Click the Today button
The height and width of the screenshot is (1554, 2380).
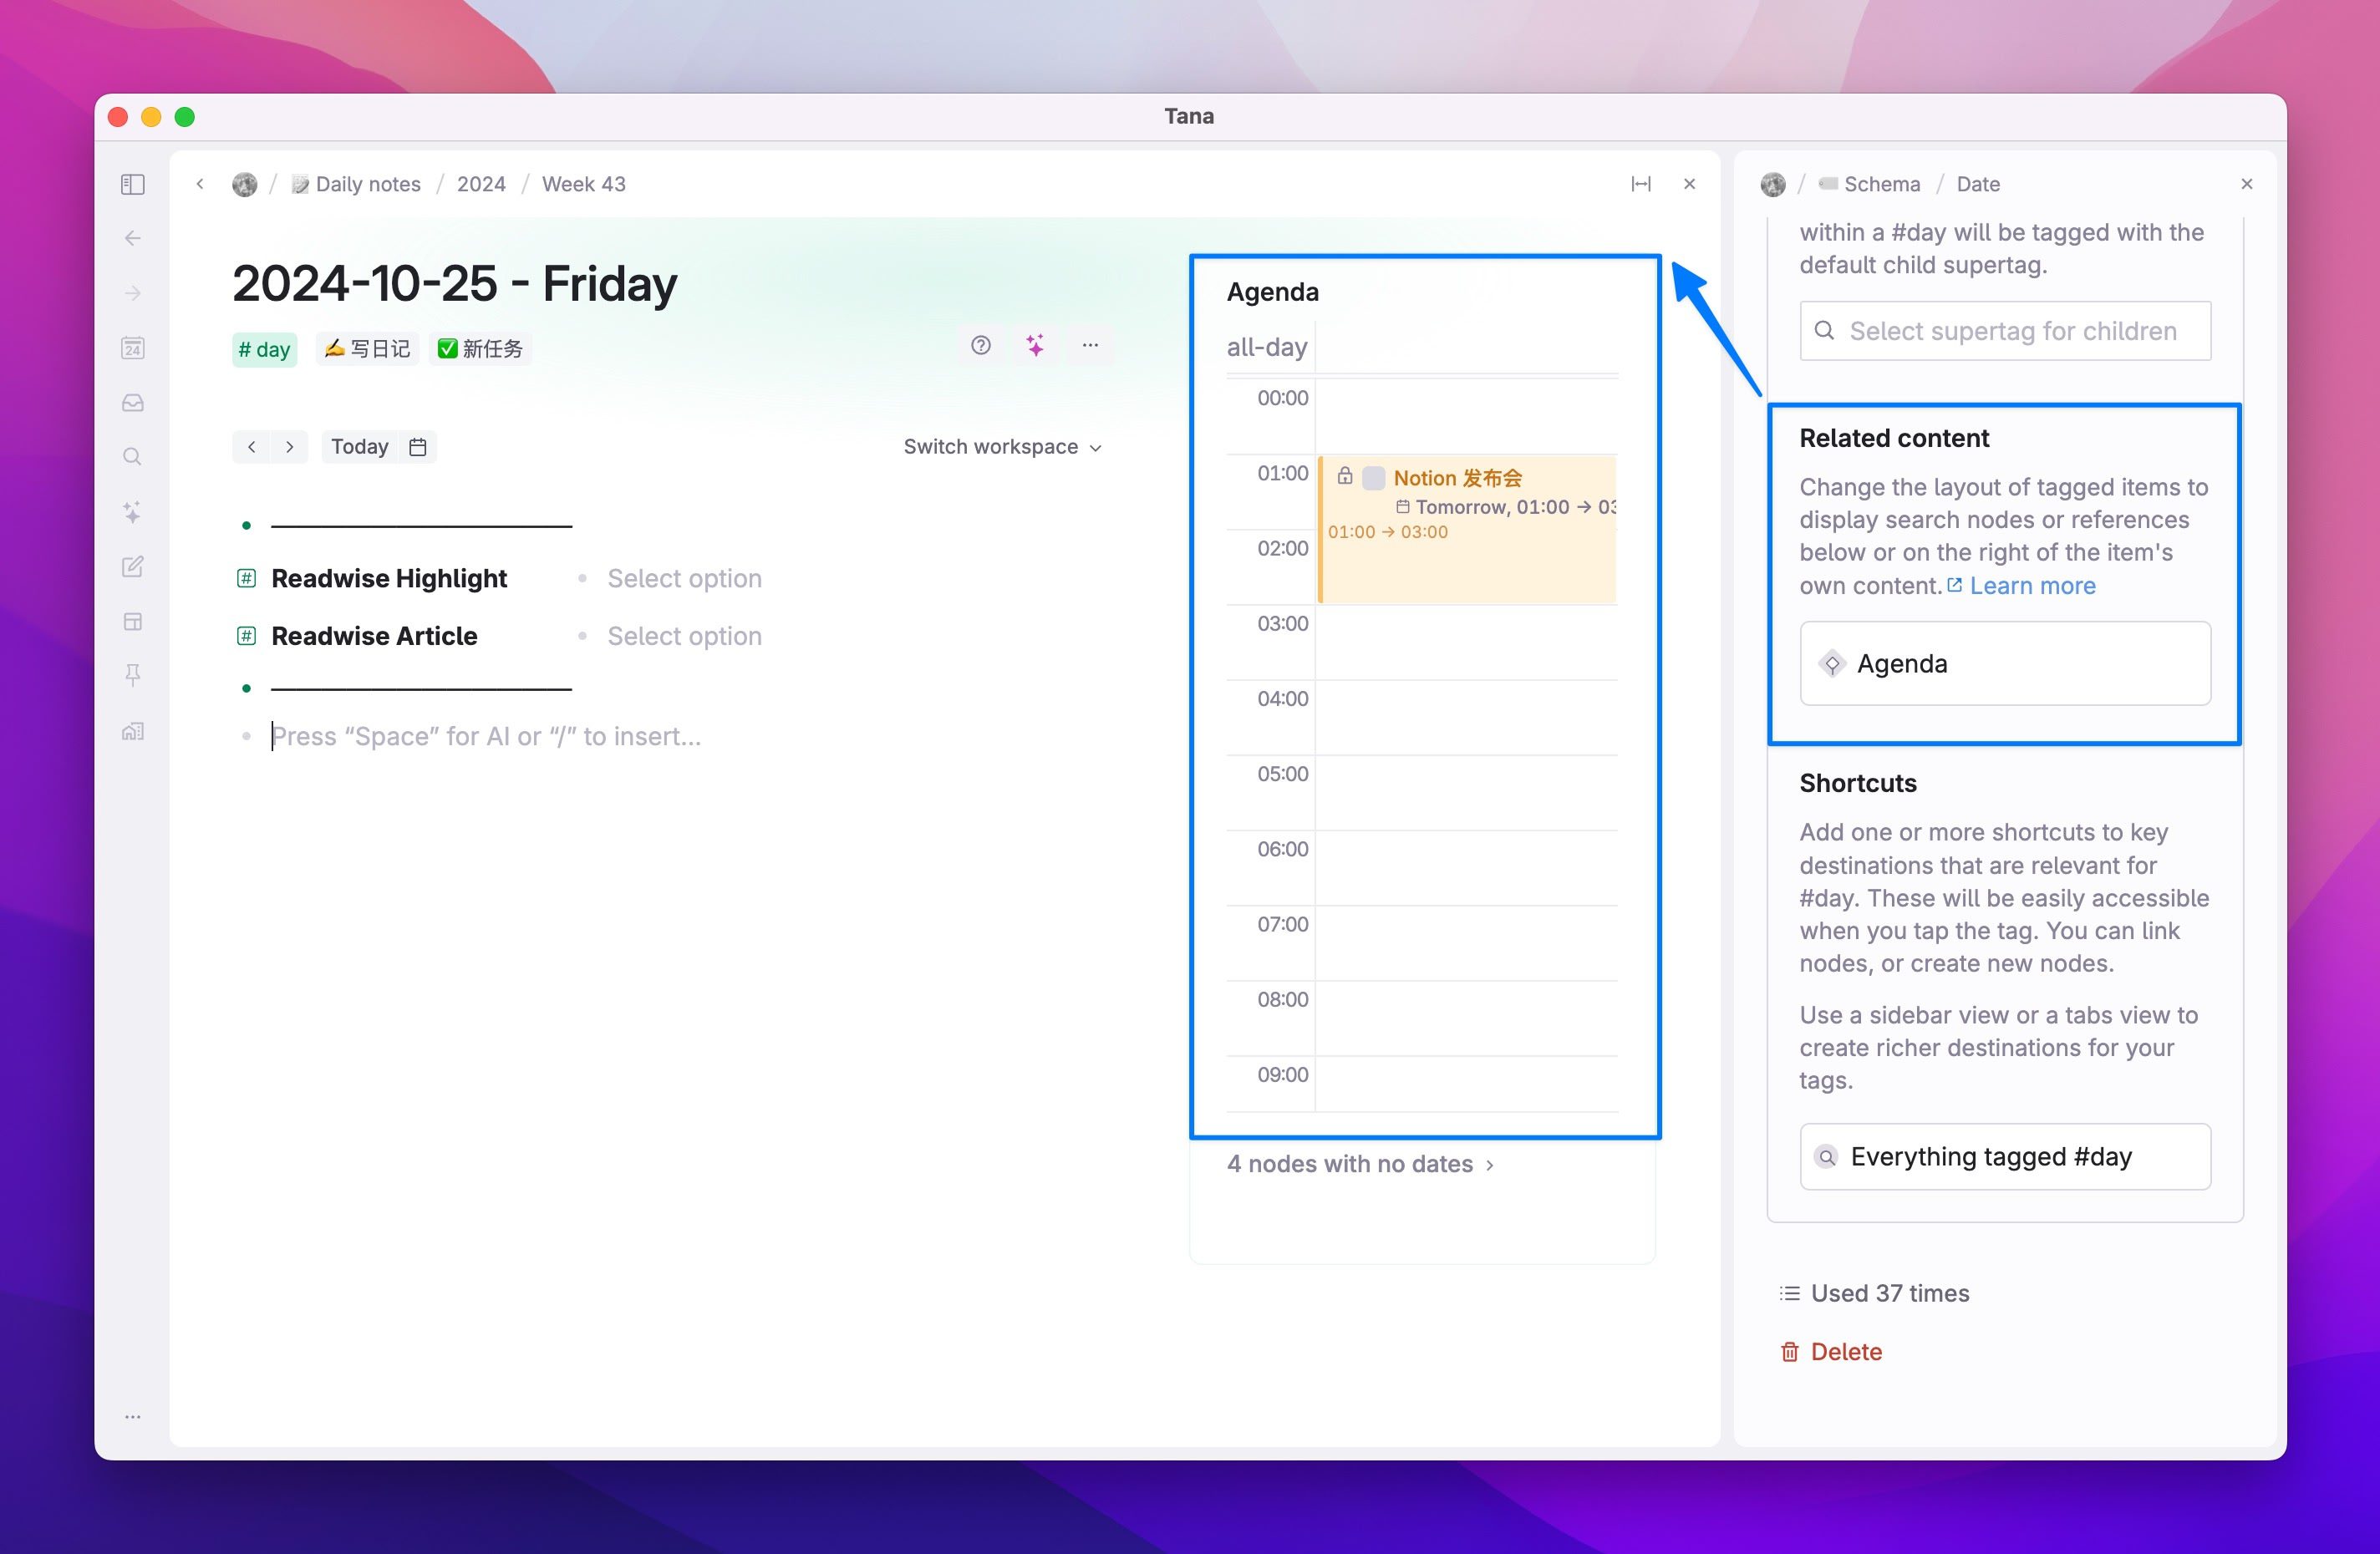pos(359,447)
